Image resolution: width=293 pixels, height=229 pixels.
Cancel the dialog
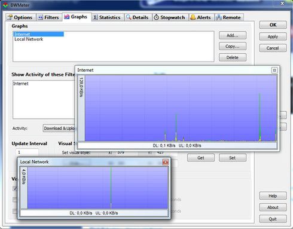pos(273,48)
